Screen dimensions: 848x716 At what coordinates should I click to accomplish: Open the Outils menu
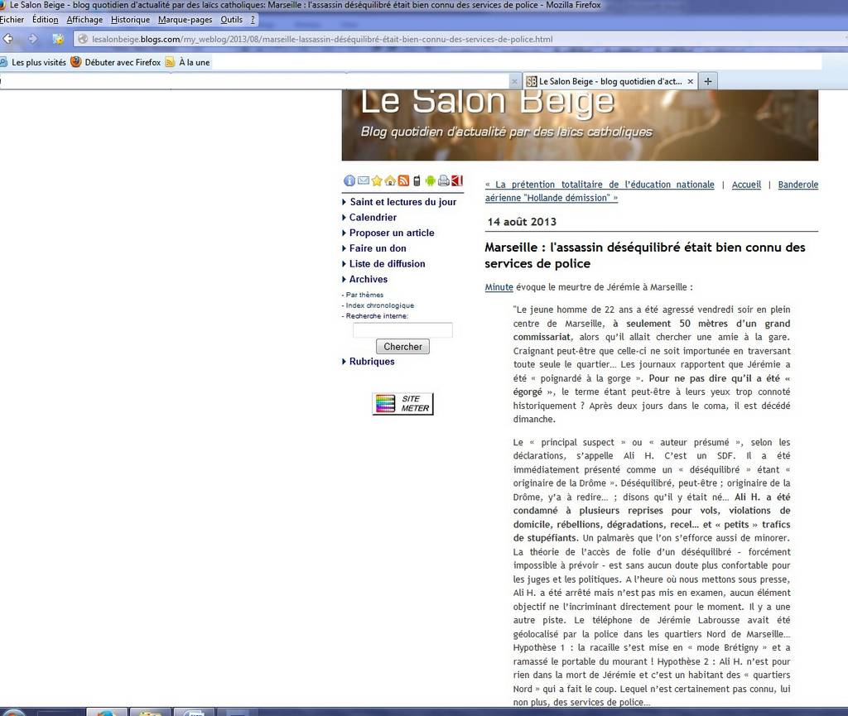click(x=232, y=20)
